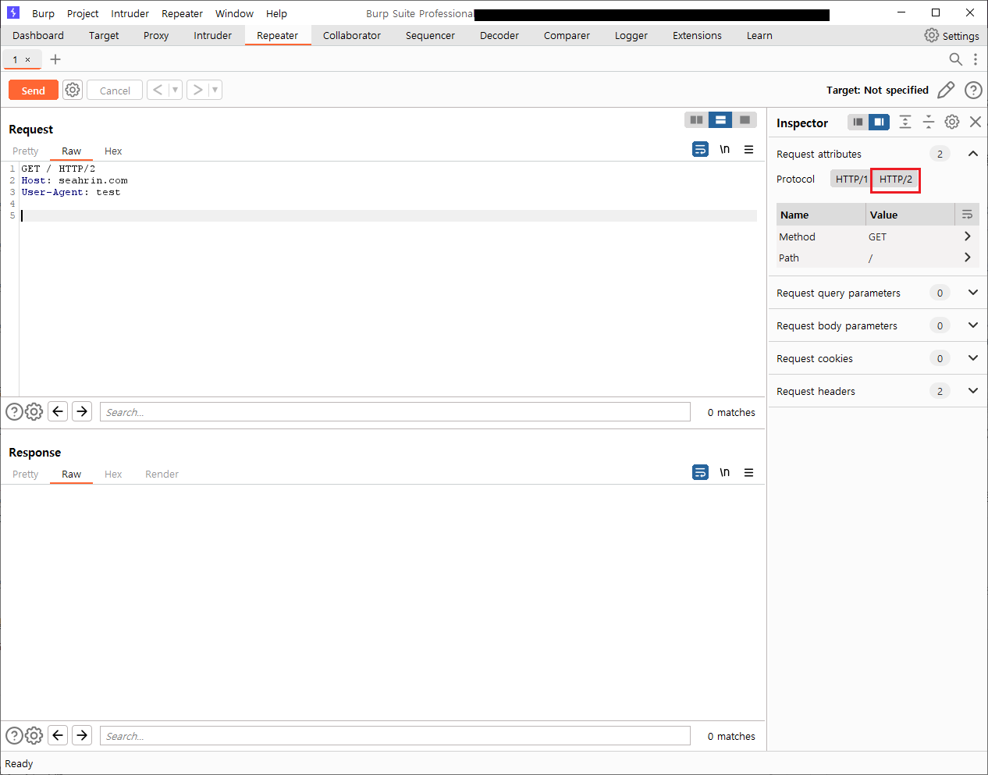The image size is (988, 775).
Task: Switch to the Extensions tab
Action: click(697, 35)
